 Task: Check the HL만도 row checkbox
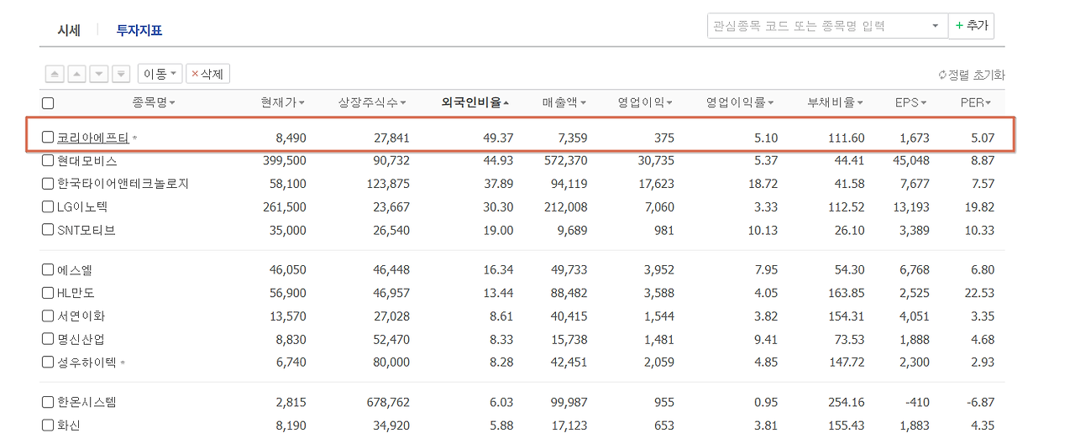tap(48, 293)
